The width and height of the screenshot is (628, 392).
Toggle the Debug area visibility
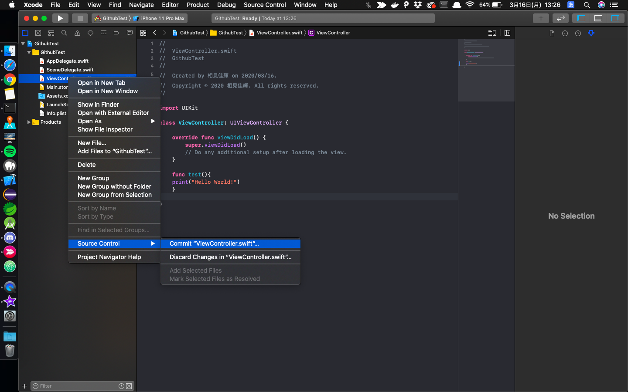pyautogui.click(x=598, y=18)
